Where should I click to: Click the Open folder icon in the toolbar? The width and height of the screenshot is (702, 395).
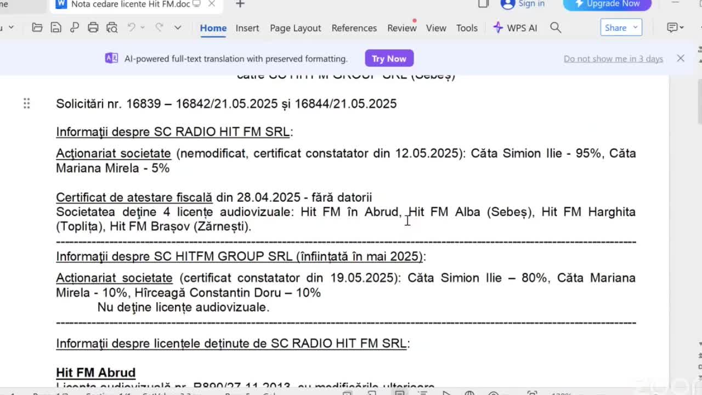(37, 27)
